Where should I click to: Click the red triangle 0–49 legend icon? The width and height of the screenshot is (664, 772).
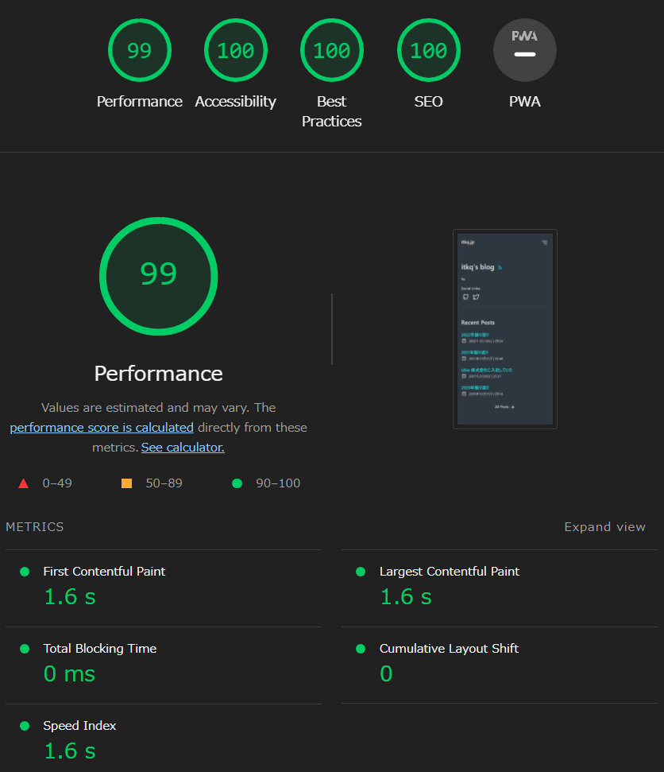point(23,483)
